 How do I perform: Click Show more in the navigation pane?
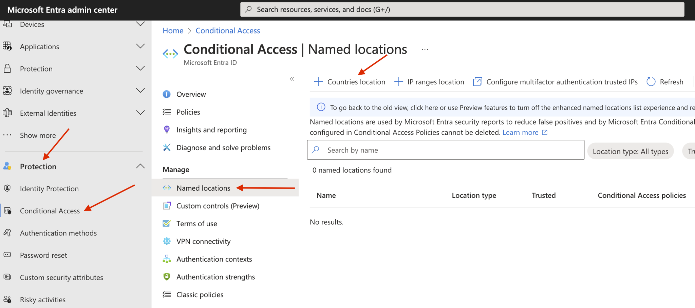click(x=37, y=135)
